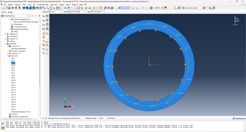Select Set-10 in the tree
Viewport: 246px width, 132px height.
pos(14,80)
